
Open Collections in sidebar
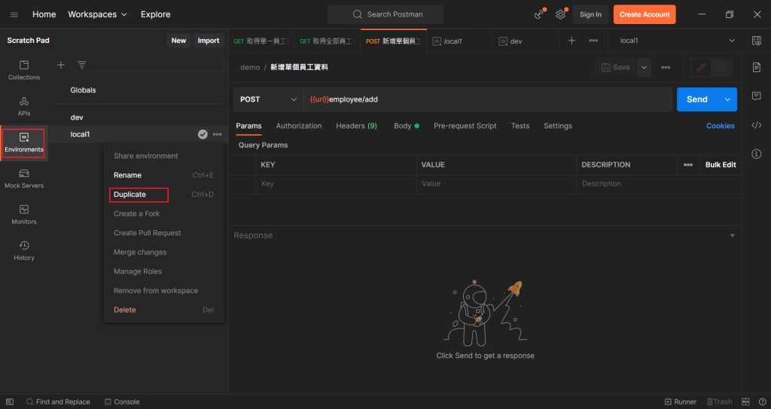click(24, 70)
